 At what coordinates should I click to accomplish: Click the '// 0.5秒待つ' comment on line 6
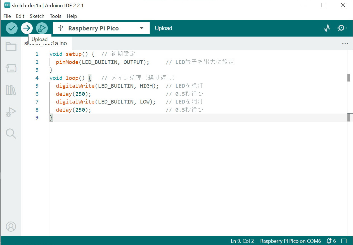pyautogui.click(x=184, y=94)
